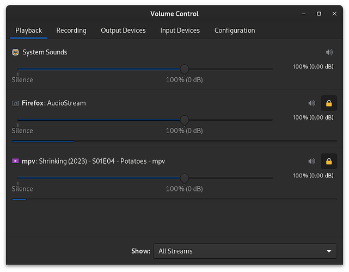The image size is (349, 272).
Task: Toggle channel lock for mpv stream
Action: [x=329, y=161]
